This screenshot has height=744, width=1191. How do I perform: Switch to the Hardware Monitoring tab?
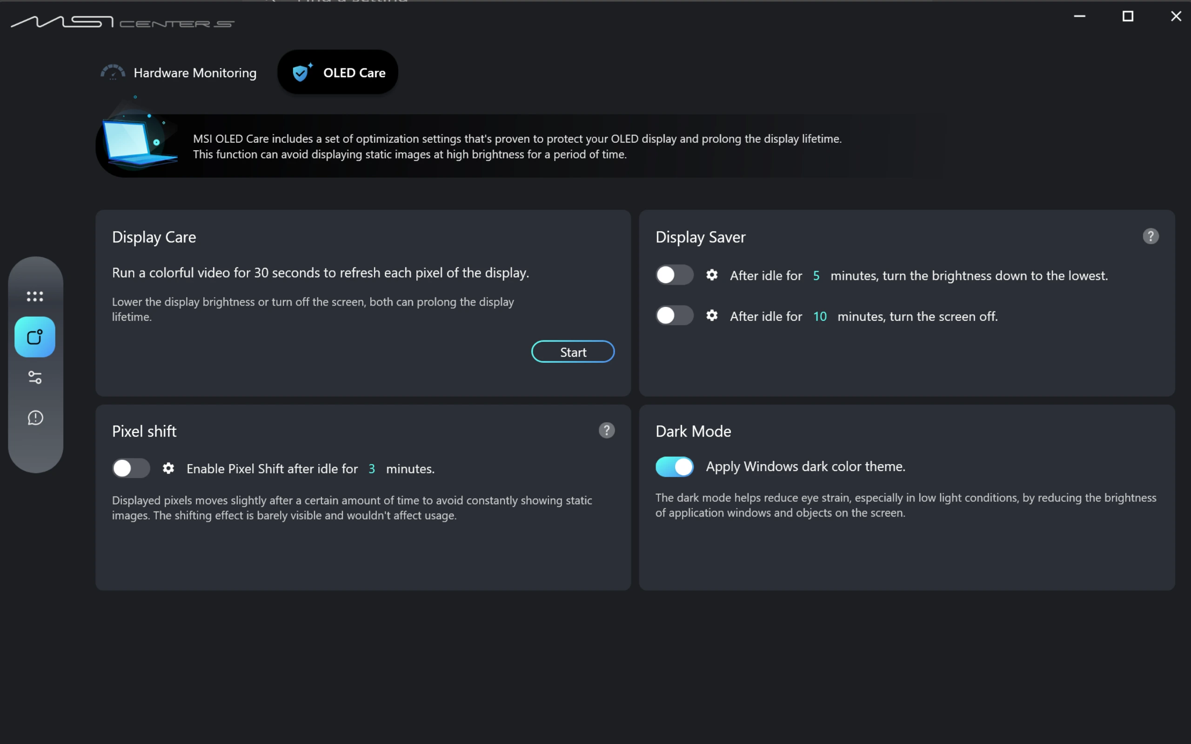click(x=179, y=73)
